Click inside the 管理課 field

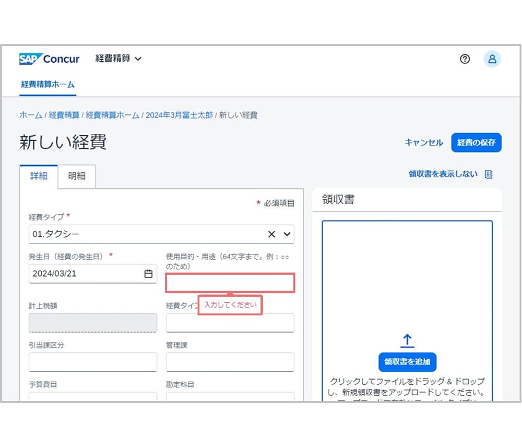230,362
